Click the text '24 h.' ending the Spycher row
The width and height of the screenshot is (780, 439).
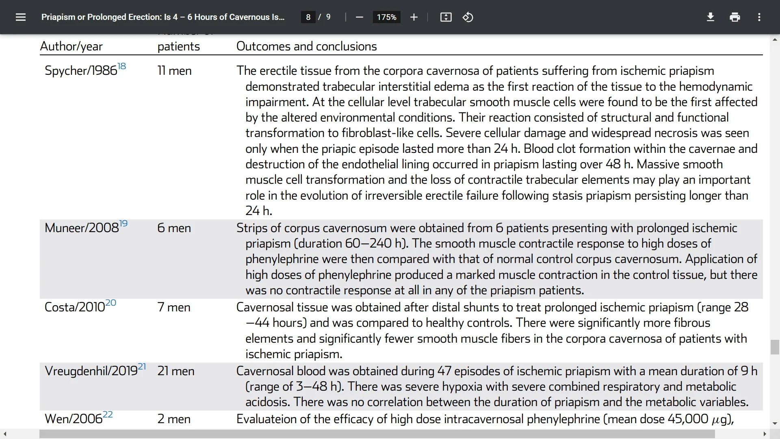[x=259, y=211]
